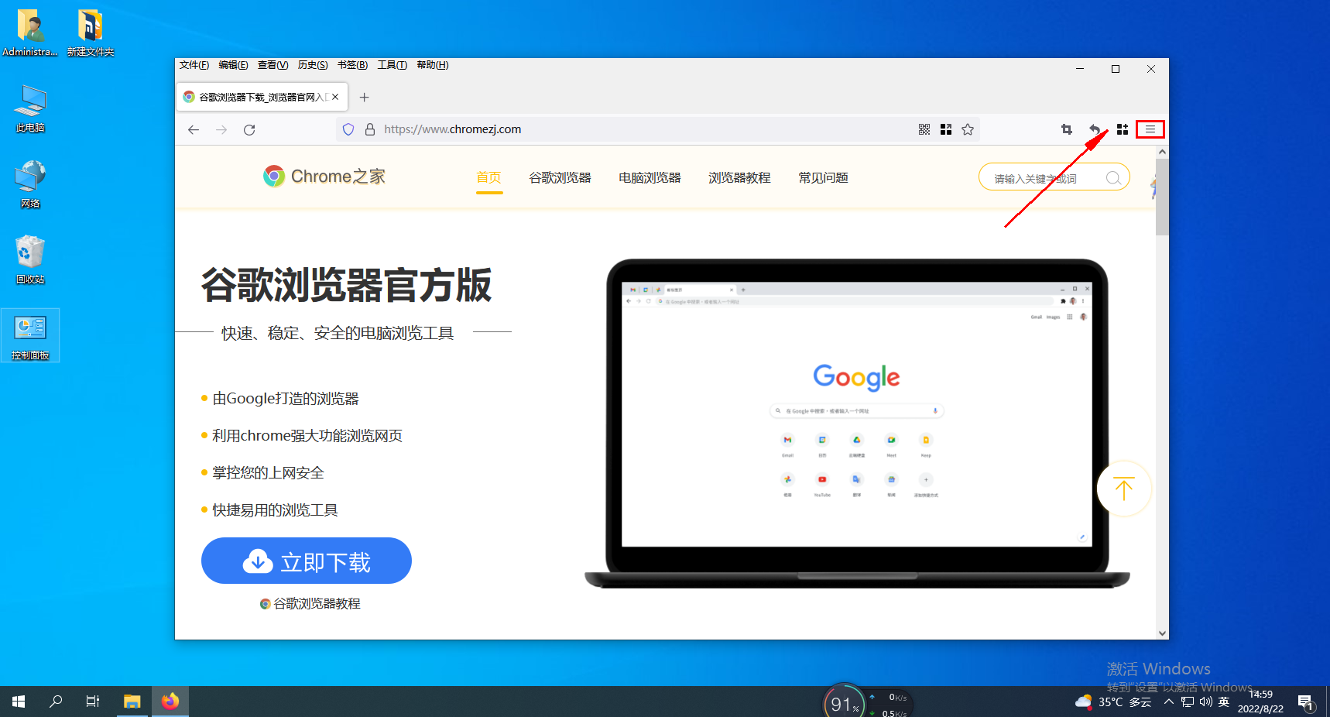
Task: Click the shield tracking protection icon
Action: (348, 129)
